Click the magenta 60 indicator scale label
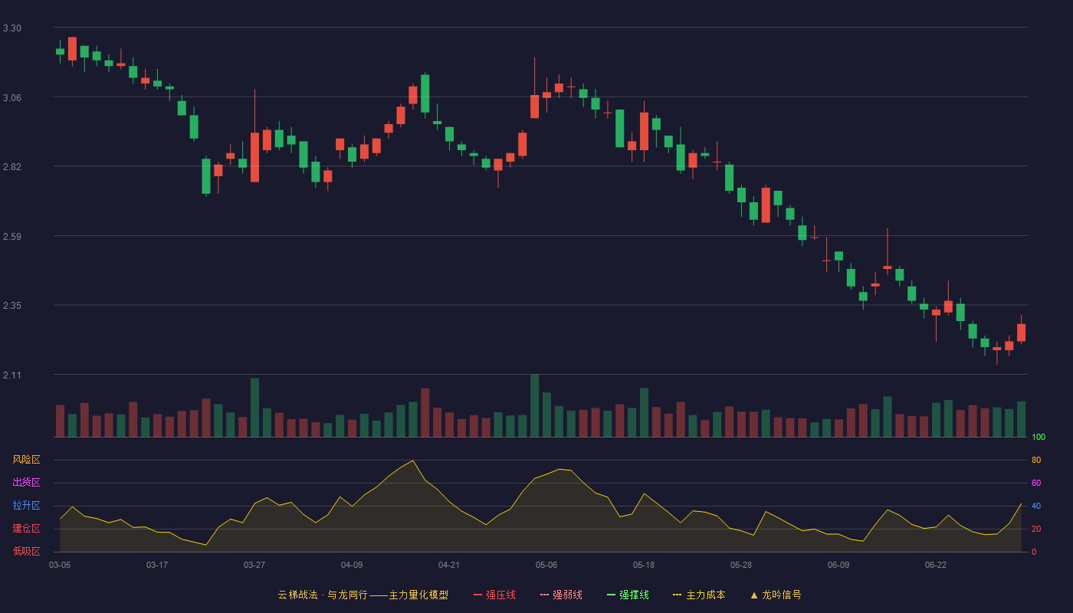 coord(1036,483)
